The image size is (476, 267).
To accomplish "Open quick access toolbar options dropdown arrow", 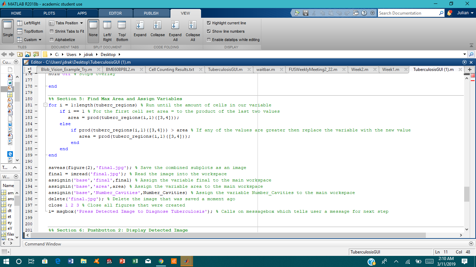I will (373, 13).
